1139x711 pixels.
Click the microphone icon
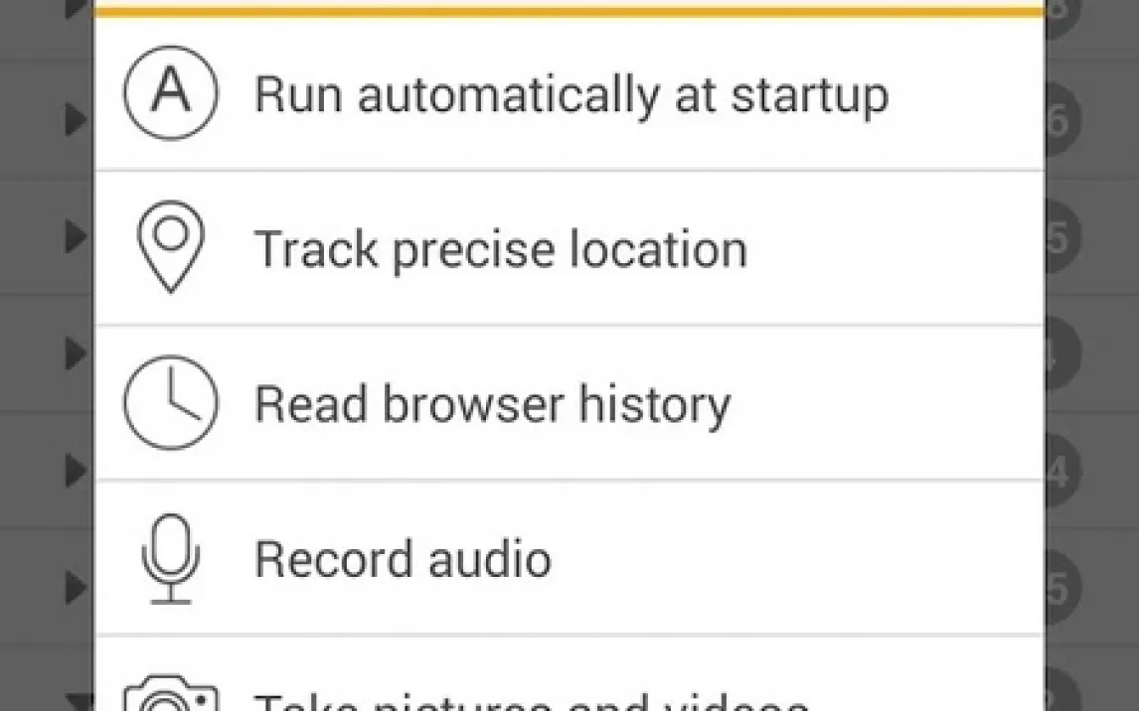171,558
